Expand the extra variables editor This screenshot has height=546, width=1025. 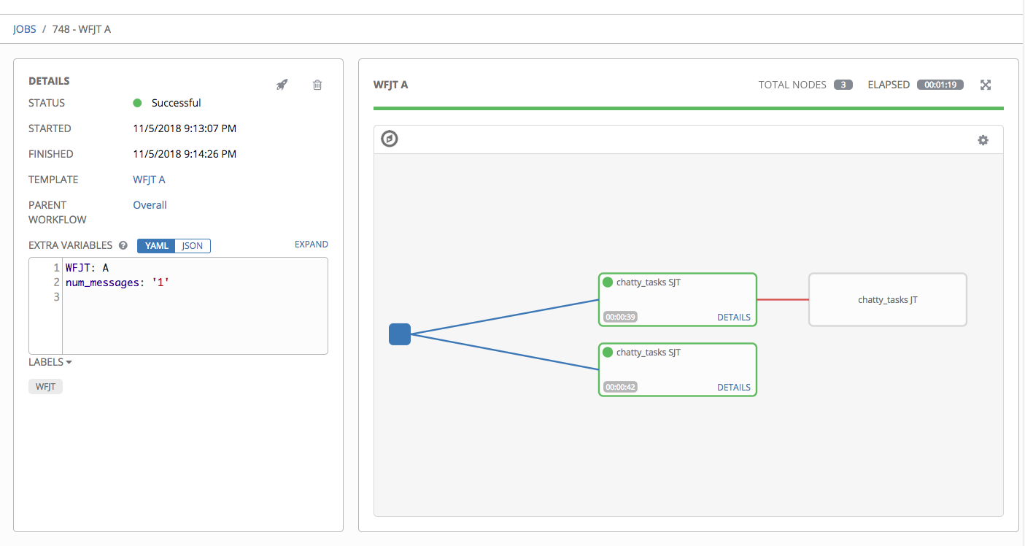pyautogui.click(x=312, y=245)
